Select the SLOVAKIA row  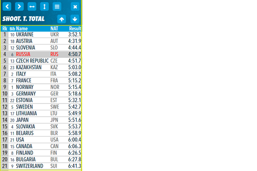tap(41, 127)
